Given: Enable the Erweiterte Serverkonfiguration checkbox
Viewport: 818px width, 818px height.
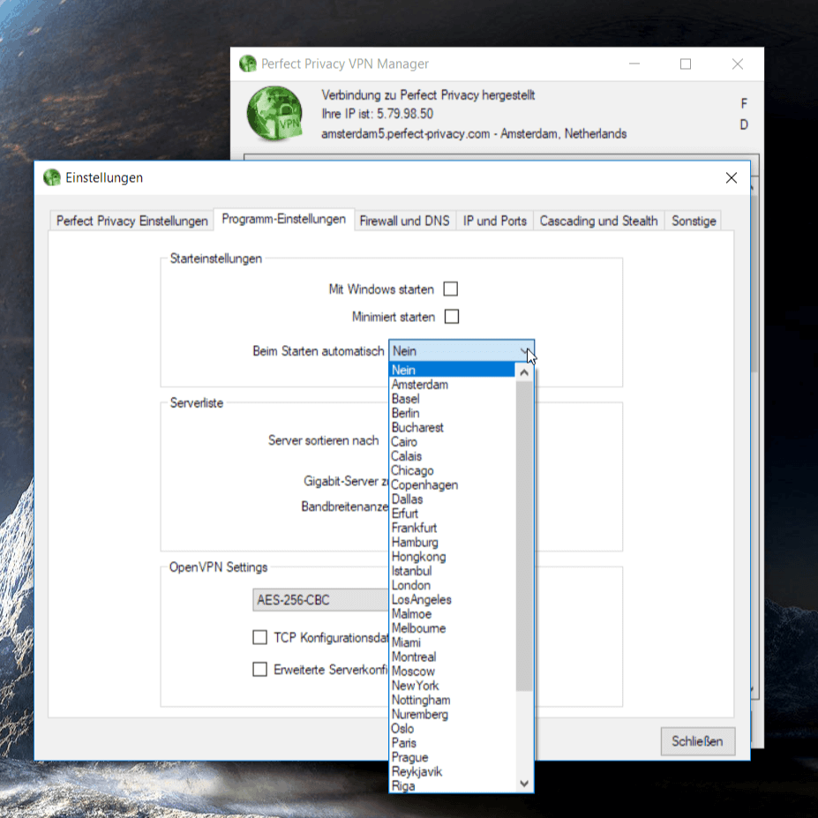Looking at the screenshot, I should click(259, 670).
